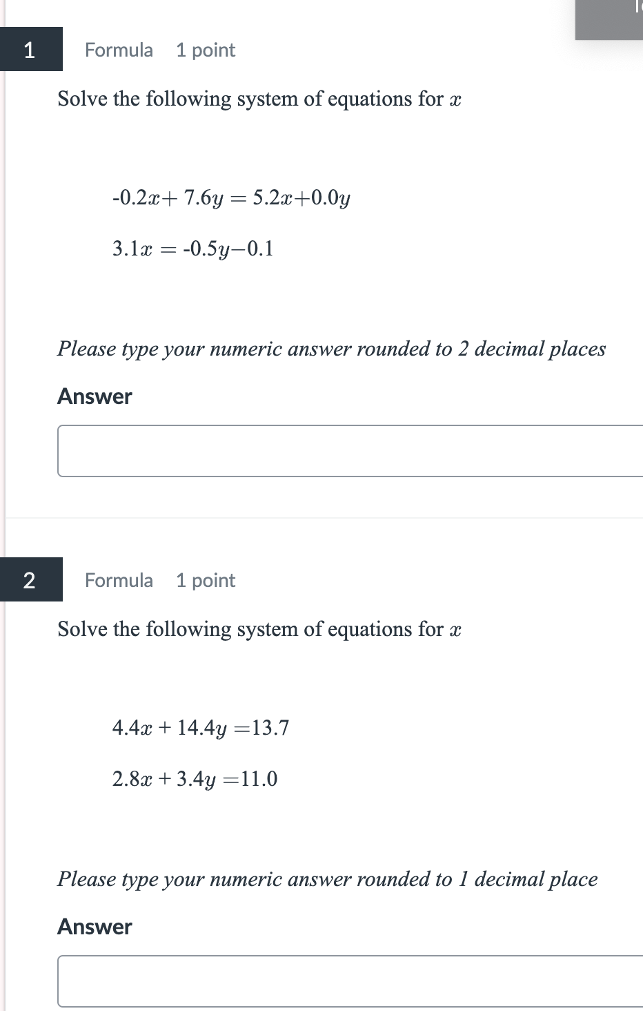Click the rounding instruction for Question 1
The height and width of the screenshot is (1011, 643).
pyautogui.click(x=331, y=349)
